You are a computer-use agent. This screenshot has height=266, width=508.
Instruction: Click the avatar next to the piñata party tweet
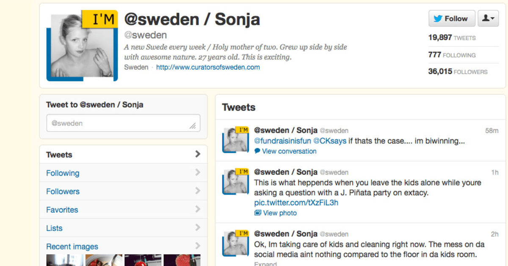click(x=235, y=181)
